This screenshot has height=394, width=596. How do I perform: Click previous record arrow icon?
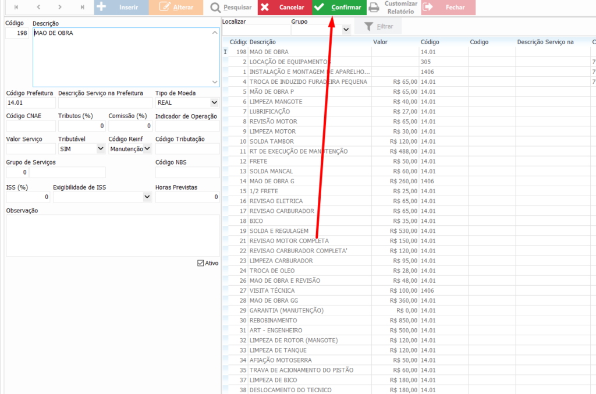coord(38,8)
